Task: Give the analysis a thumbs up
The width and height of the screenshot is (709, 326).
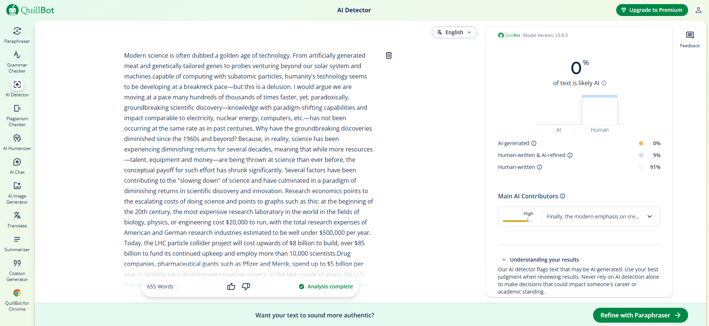Action: coord(231,286)
